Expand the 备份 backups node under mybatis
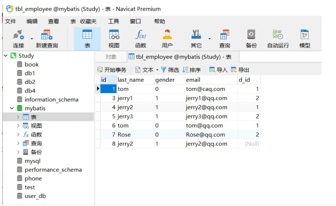 tap(18, 152)
